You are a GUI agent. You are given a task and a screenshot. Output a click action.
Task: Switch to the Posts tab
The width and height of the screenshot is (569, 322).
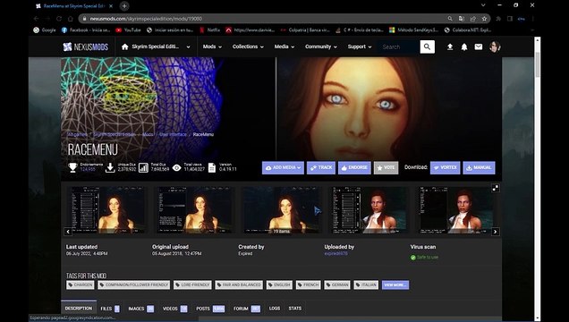(210, 309)
